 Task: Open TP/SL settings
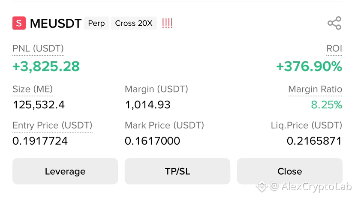click(177, 171)
